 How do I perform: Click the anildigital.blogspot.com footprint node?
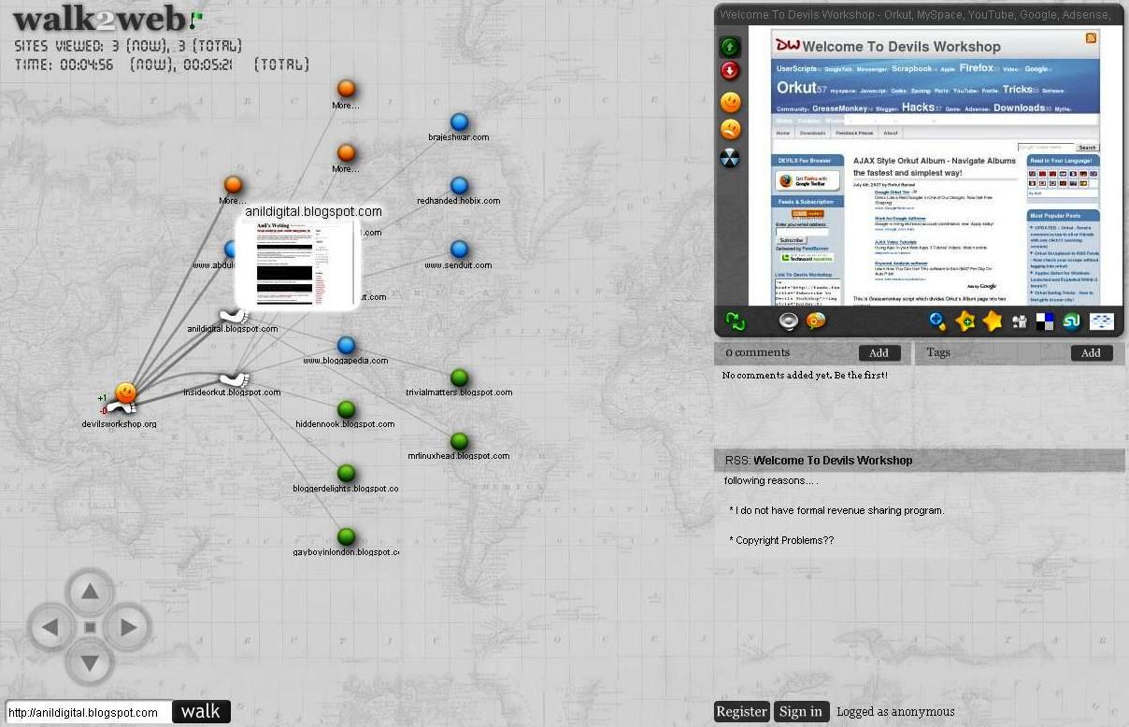(x=233, y=317)
